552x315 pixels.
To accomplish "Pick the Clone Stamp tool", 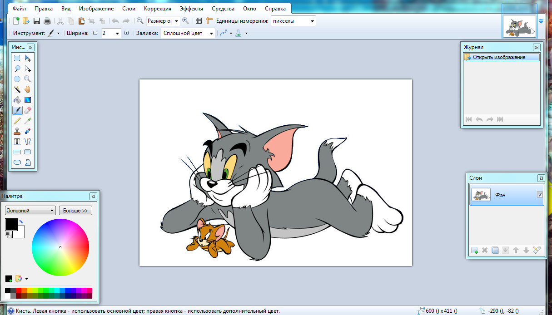I will point(17,131).
